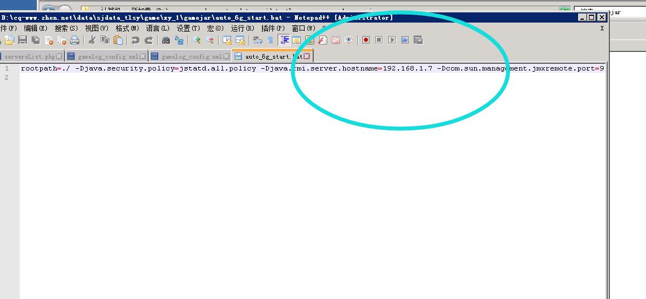Cut selection using the scissors icon
Viewport: 646px width, 299px height.
[x=92, y=40]
